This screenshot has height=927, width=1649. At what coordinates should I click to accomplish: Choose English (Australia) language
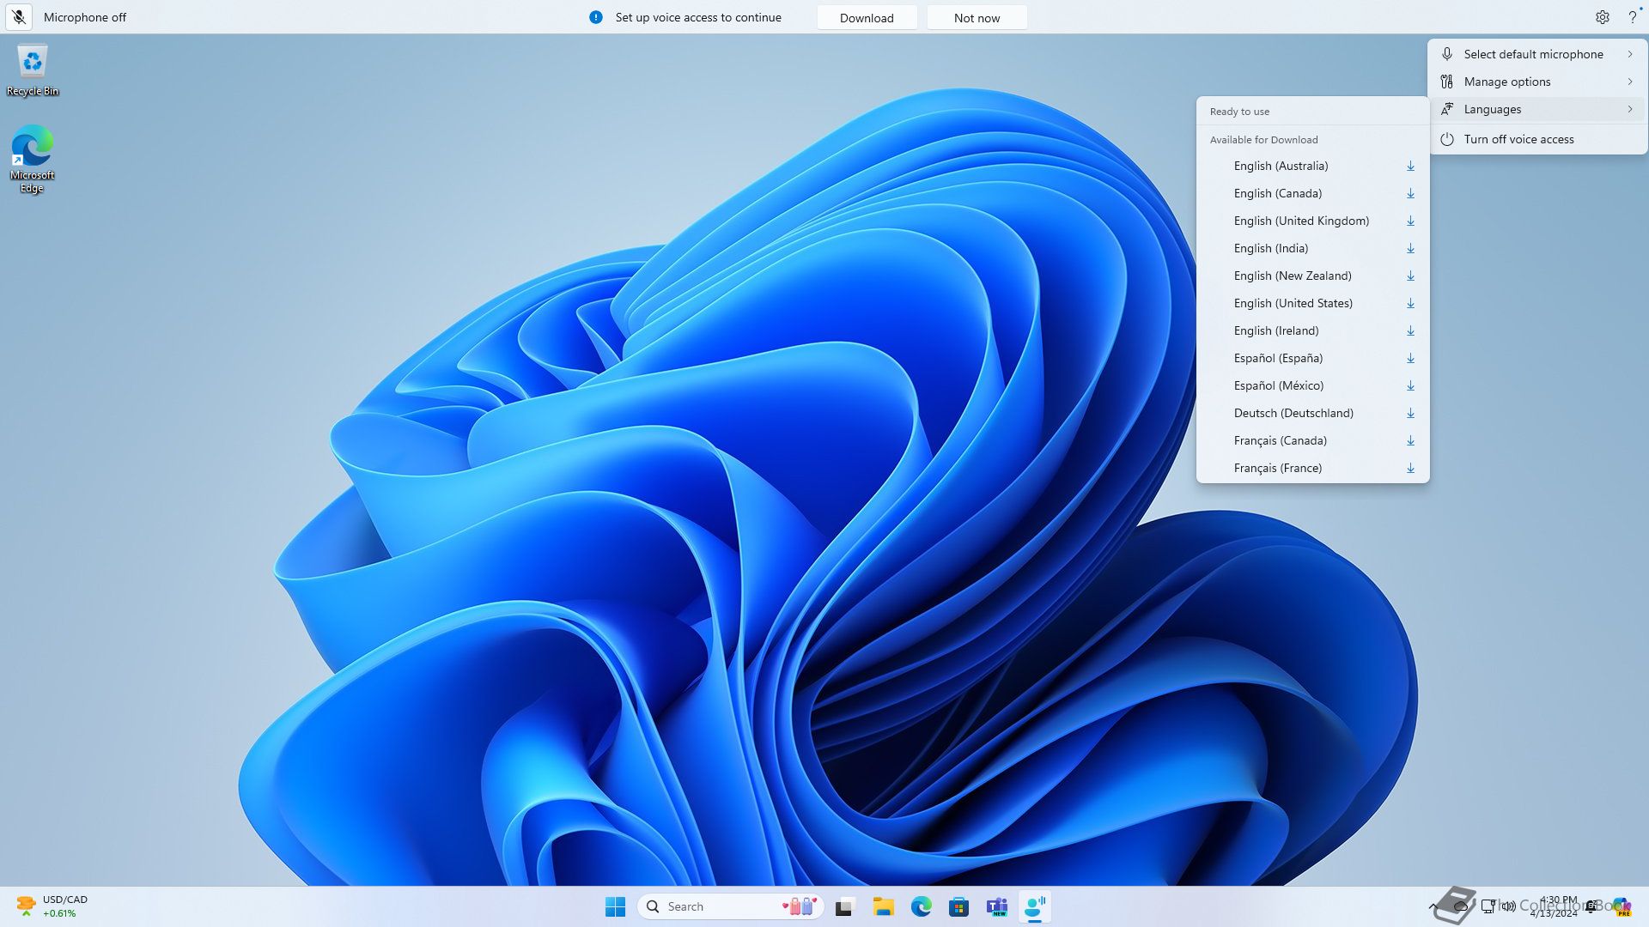click(1312, 166)
